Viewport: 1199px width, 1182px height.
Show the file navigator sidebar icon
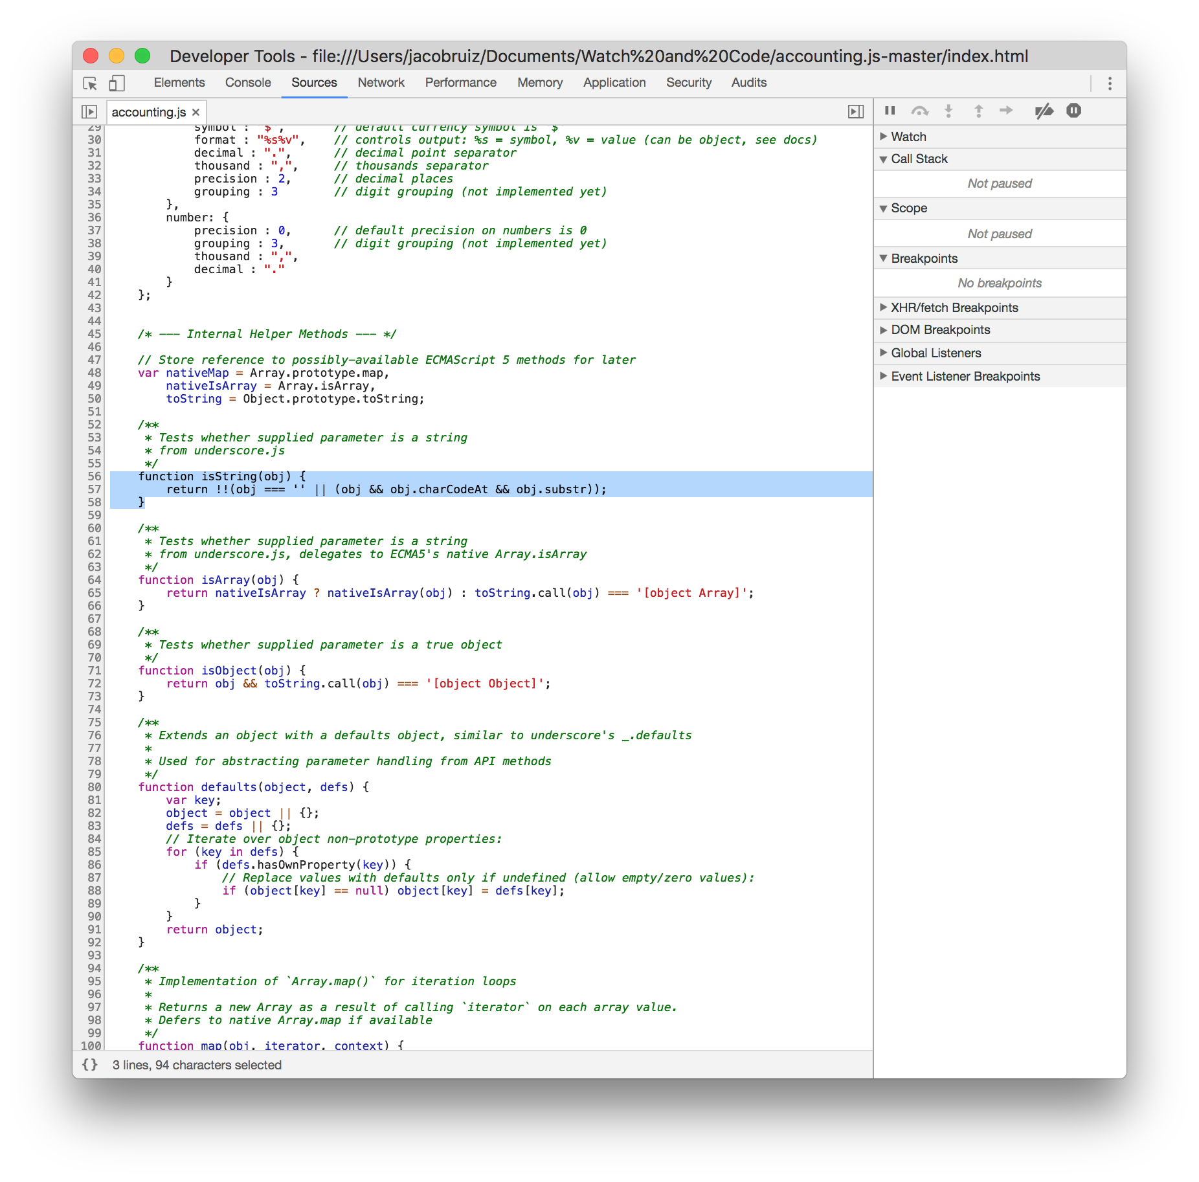click(89, 112)
